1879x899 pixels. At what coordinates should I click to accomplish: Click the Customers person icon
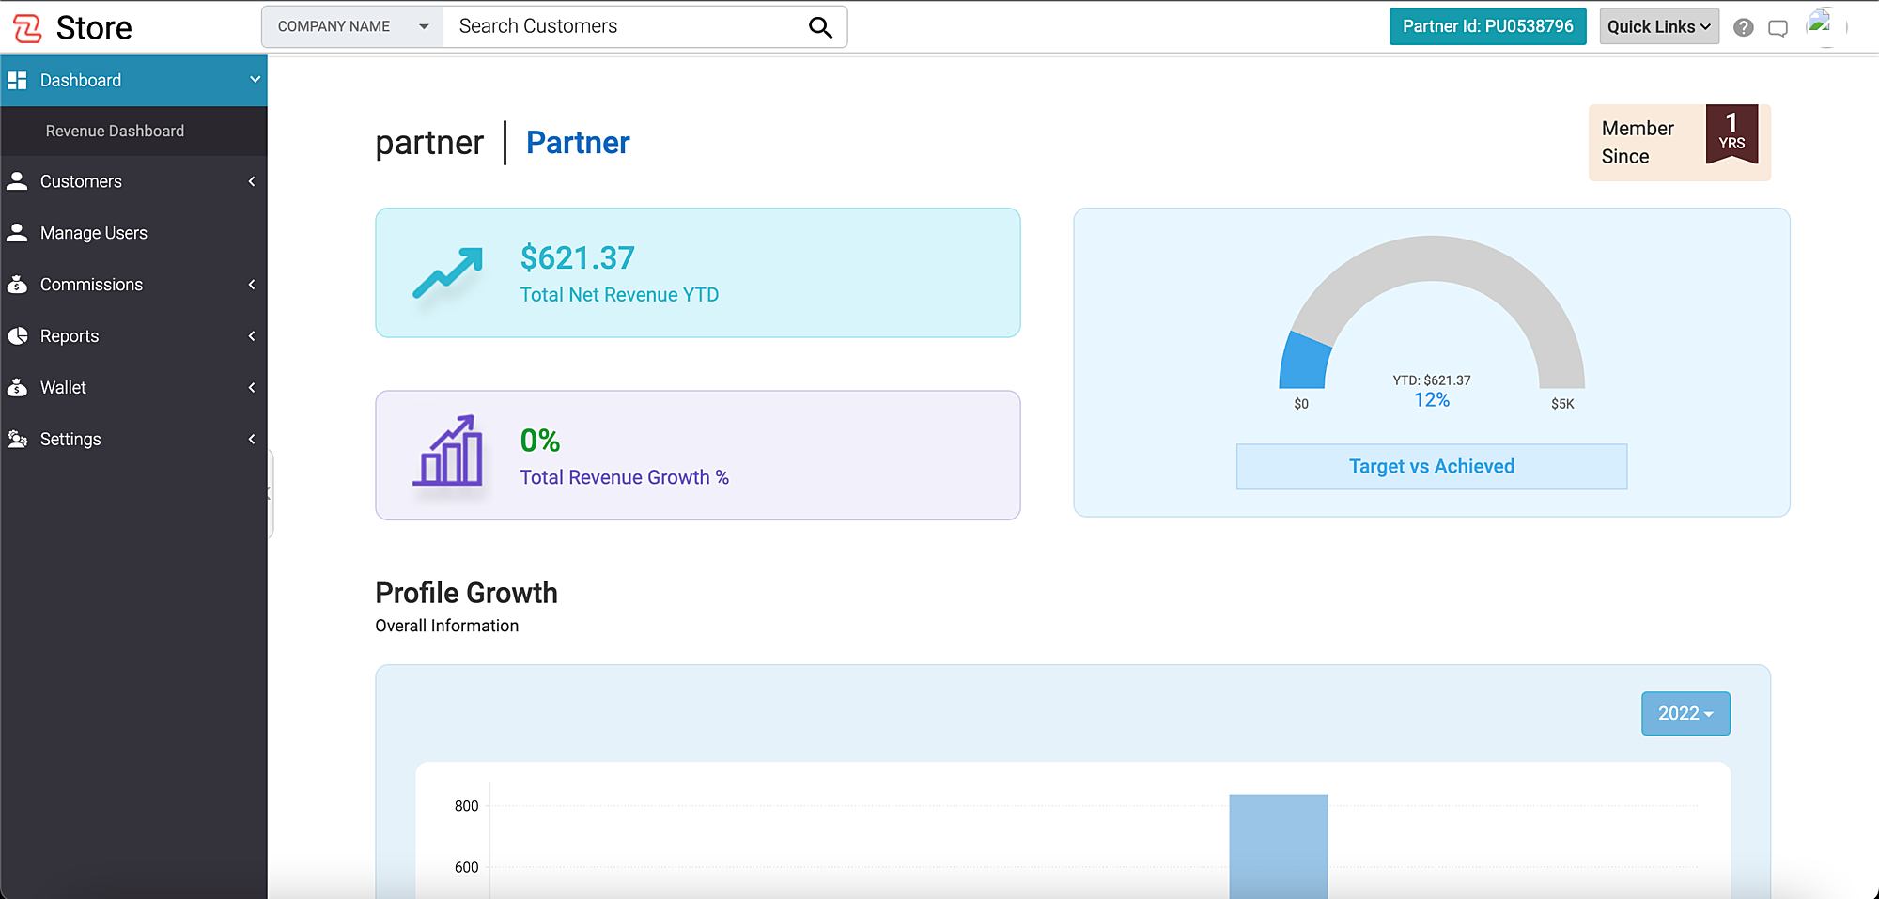pos(17,181)
